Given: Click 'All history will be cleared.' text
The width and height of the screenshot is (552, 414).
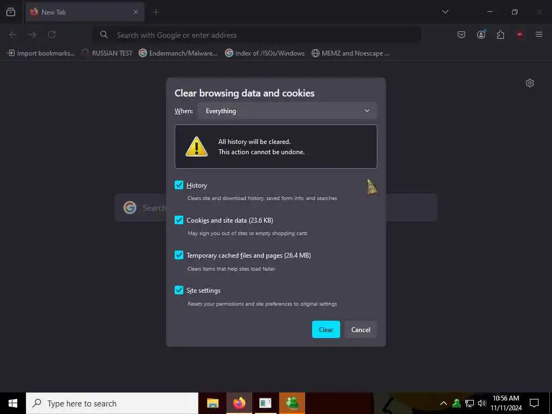Looking at the screenshot, I should 254,142.
